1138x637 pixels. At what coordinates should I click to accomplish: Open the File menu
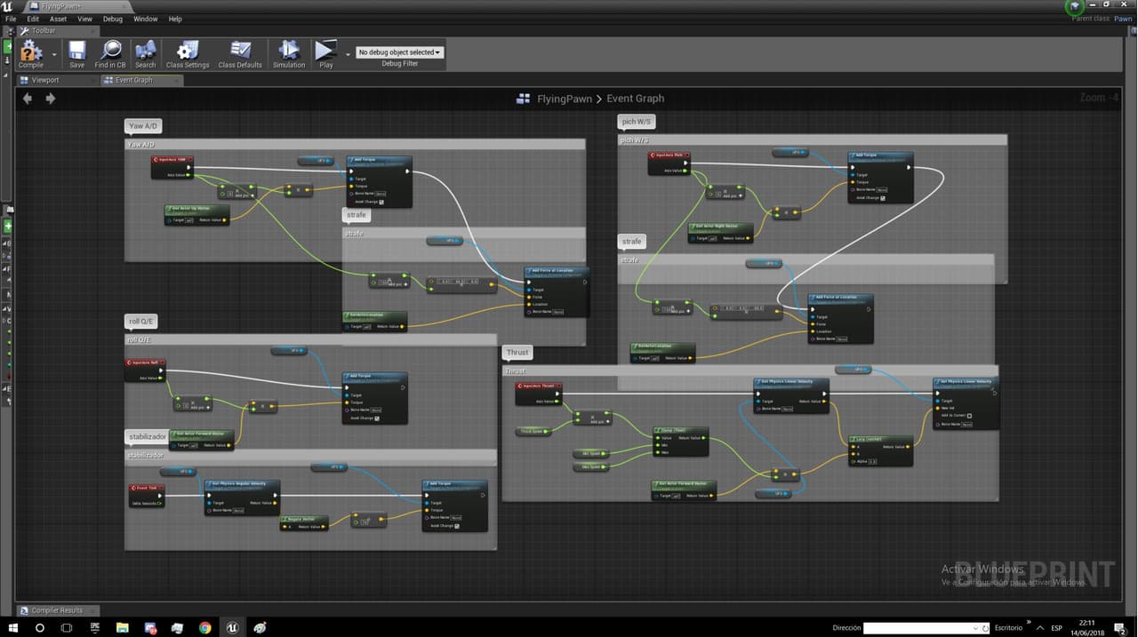pyautogui.click(x=11, y=19)
